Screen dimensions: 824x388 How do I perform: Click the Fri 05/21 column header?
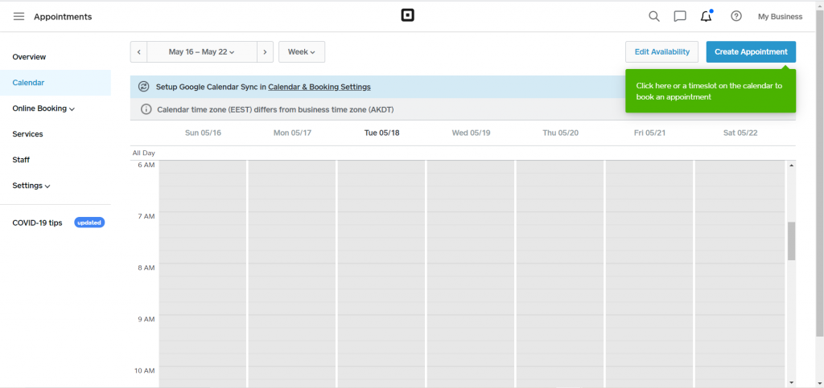point(649,133)
